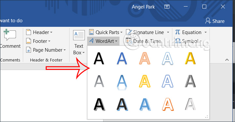Click the Tell me what you want box
The height and width of the screenshot is (122, 235).
pos(11,21)
